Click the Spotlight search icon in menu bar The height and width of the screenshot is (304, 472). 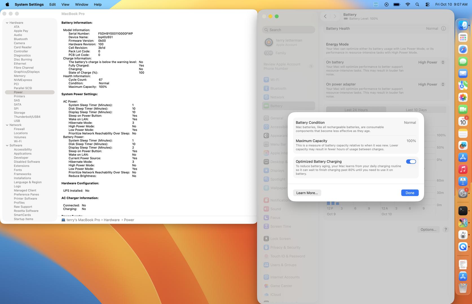(x=417, y=5)
